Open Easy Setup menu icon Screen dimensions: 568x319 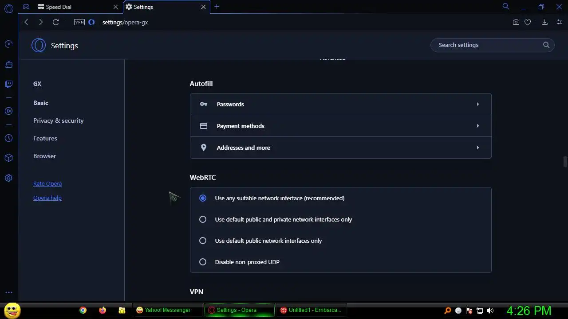pyautogui.click(x=559, y=22)
